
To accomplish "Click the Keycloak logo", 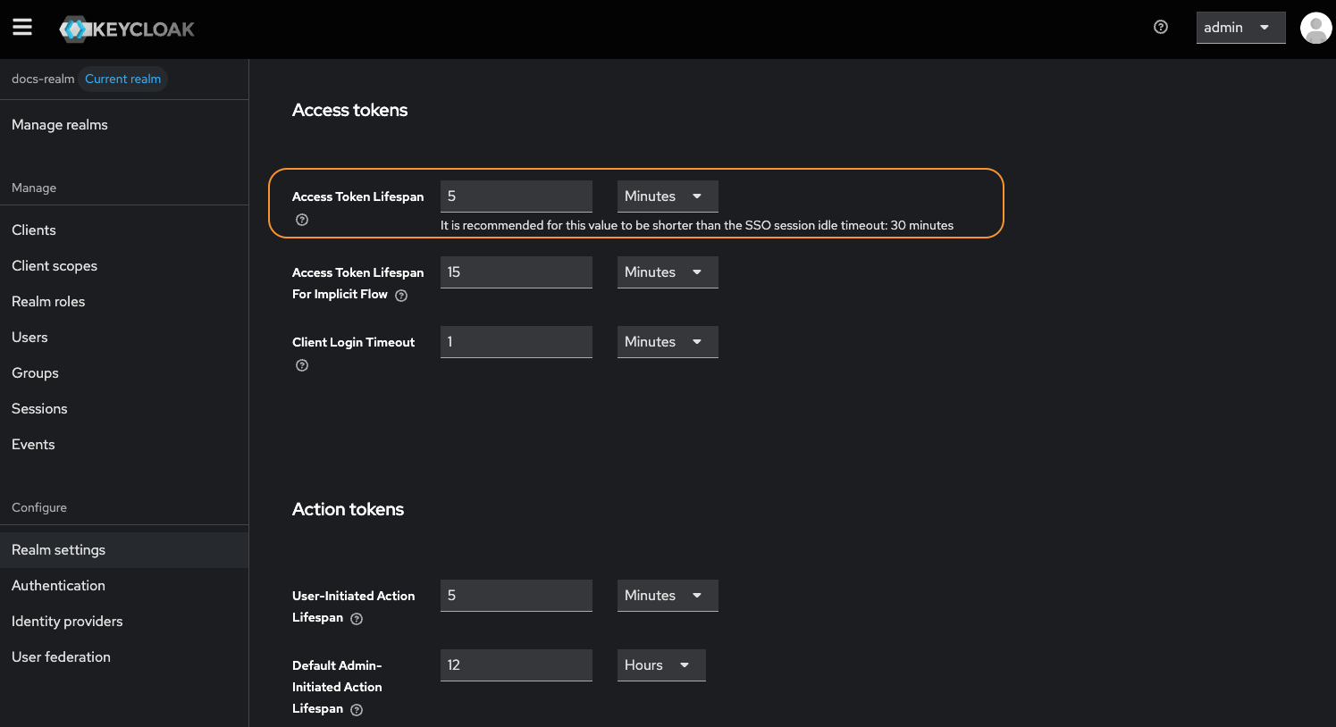I will click(127, 29).
